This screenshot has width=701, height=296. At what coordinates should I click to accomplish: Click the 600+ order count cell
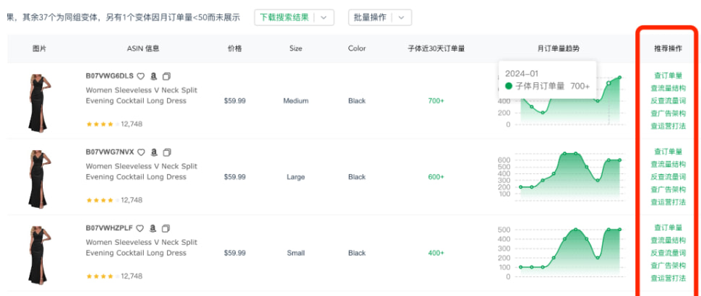pyautogui.click(x=436, y=177)
